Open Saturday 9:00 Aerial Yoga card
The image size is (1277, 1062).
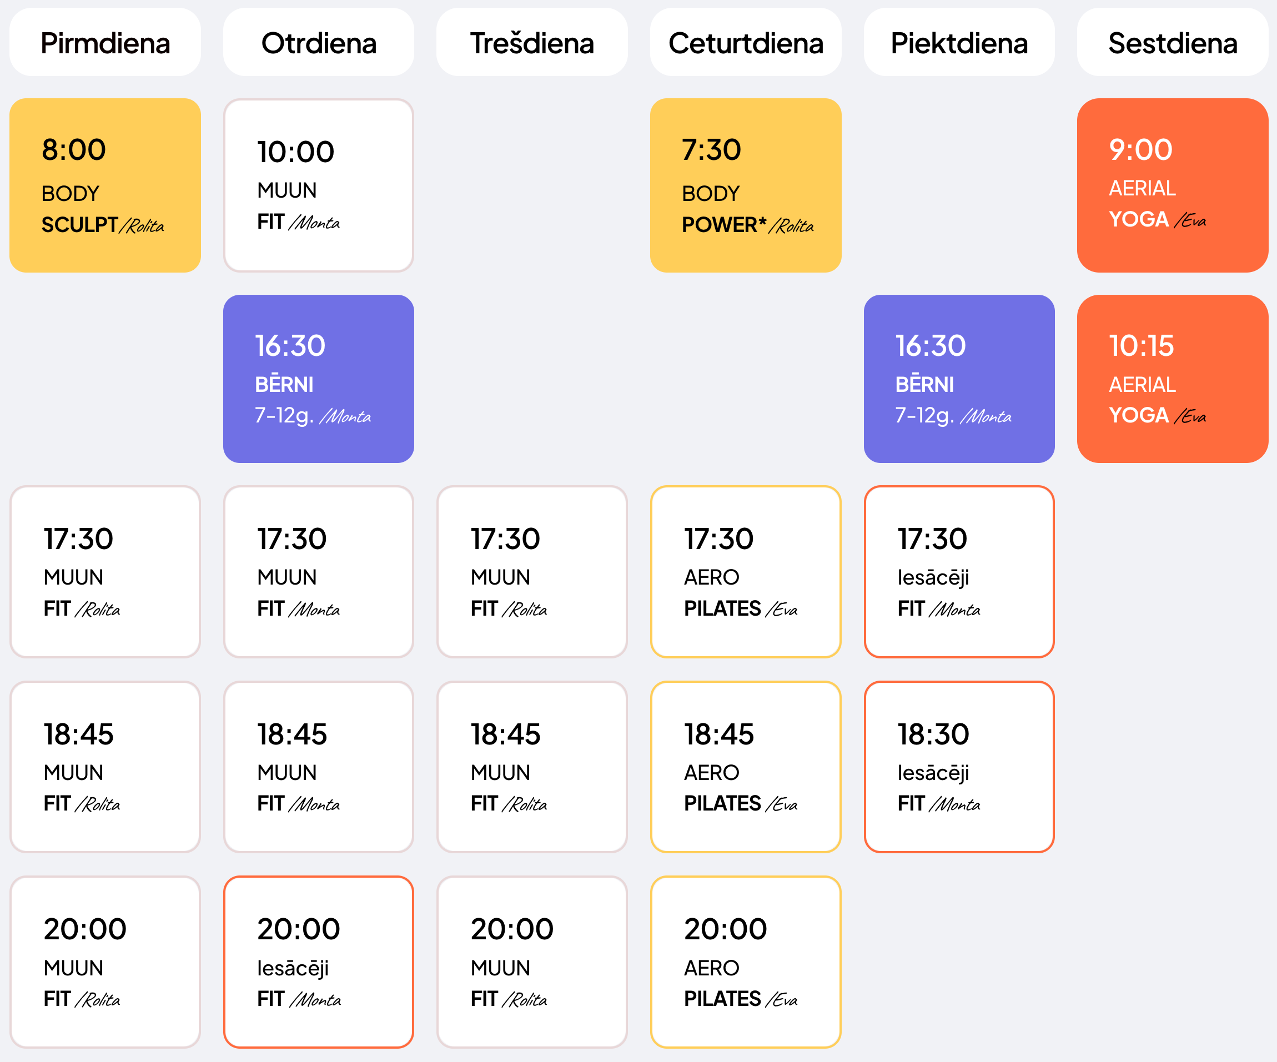click(1173, 185)
